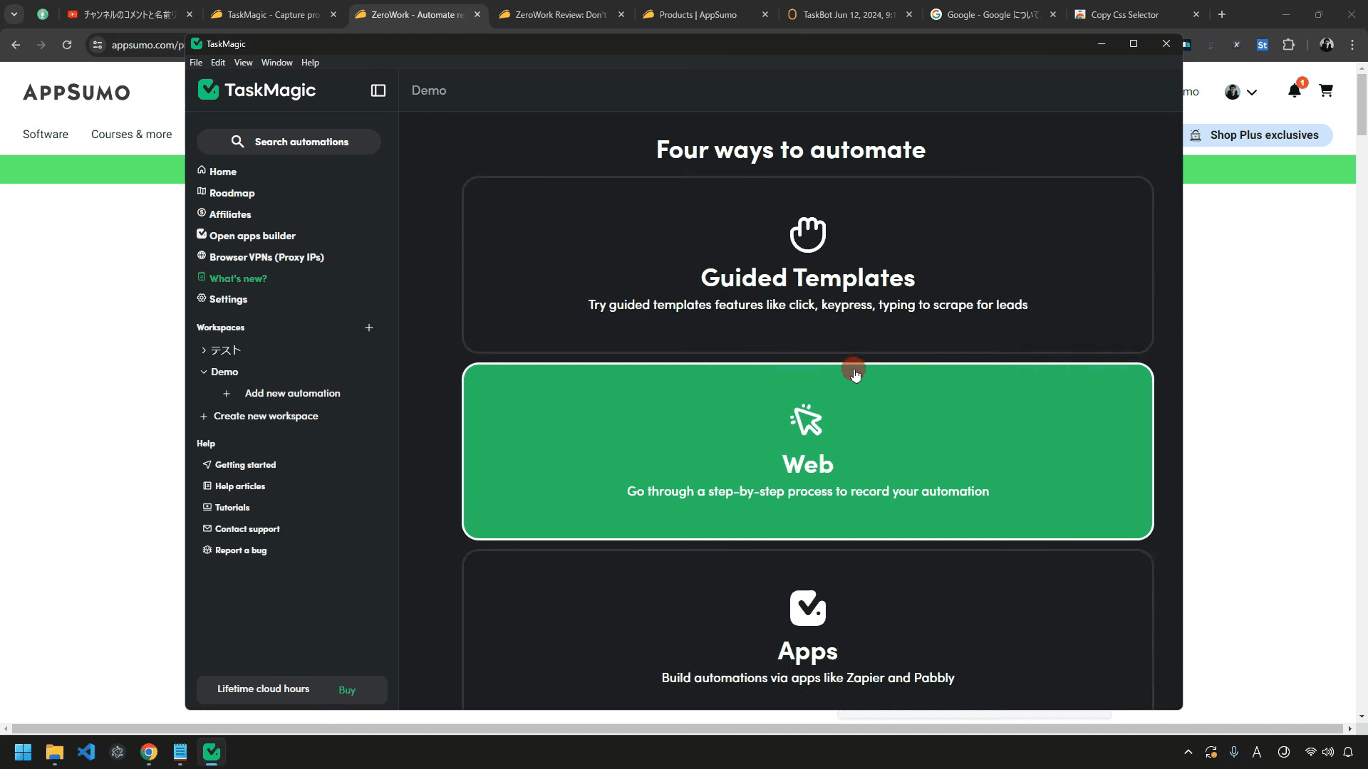Click plus icon next to Workspaces

pos(369,328)
